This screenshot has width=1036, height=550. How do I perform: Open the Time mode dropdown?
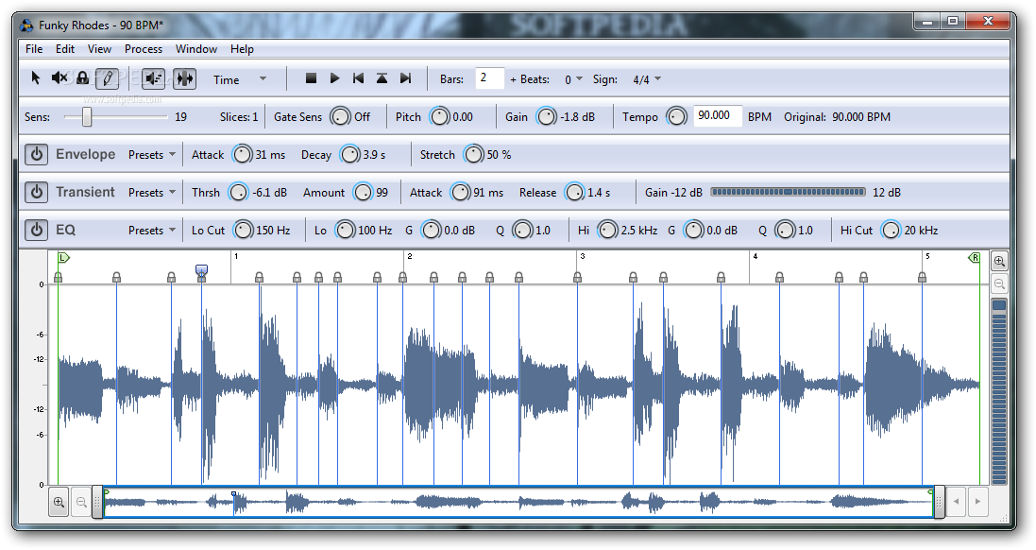click(x=239, y=79)
